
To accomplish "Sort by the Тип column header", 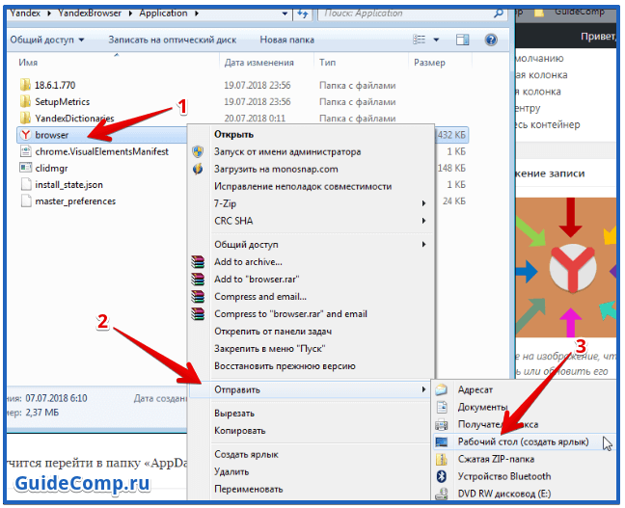I will coord(328,63).
